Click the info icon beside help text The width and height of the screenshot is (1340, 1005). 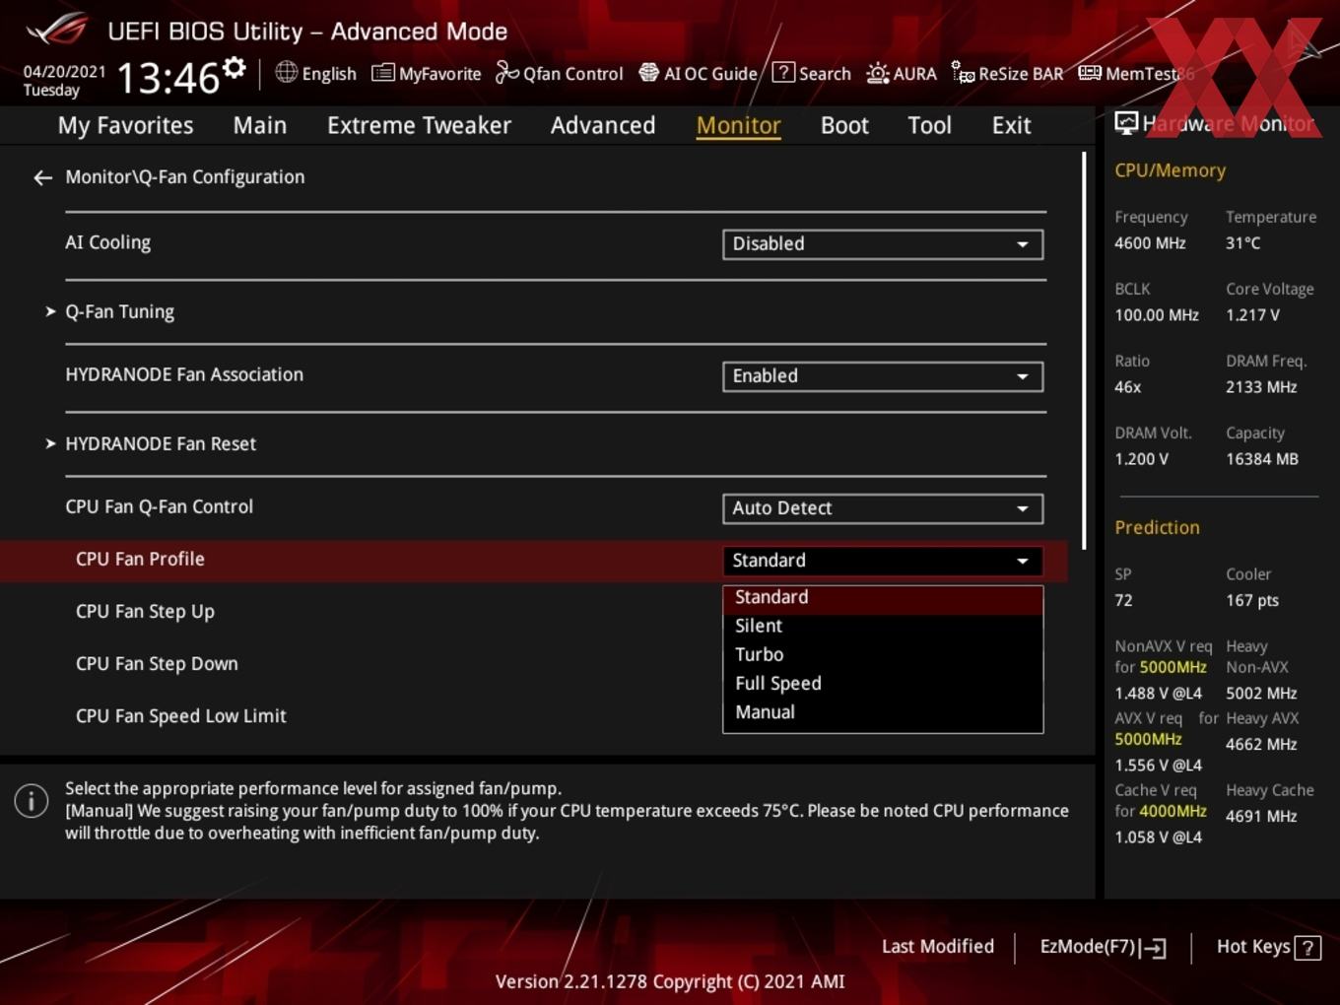click(32, 801)
